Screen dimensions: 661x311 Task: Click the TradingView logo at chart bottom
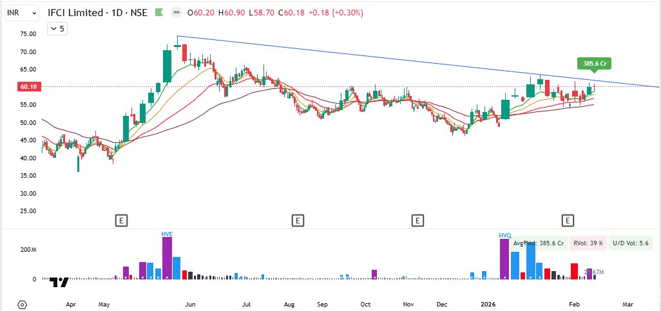[59, 282]
